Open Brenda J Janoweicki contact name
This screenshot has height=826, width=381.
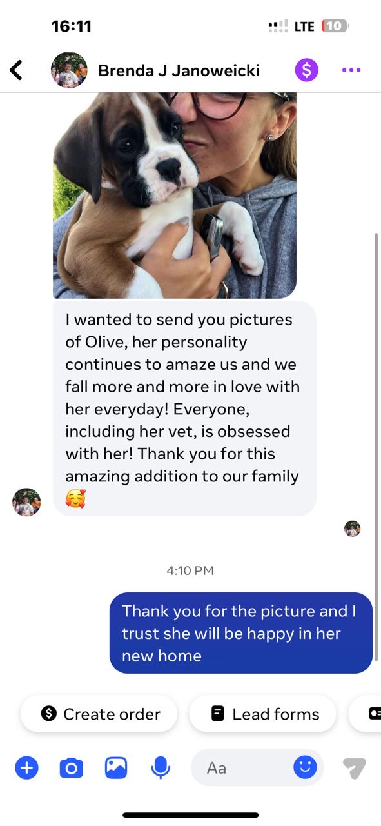click(x=179, y=70)
